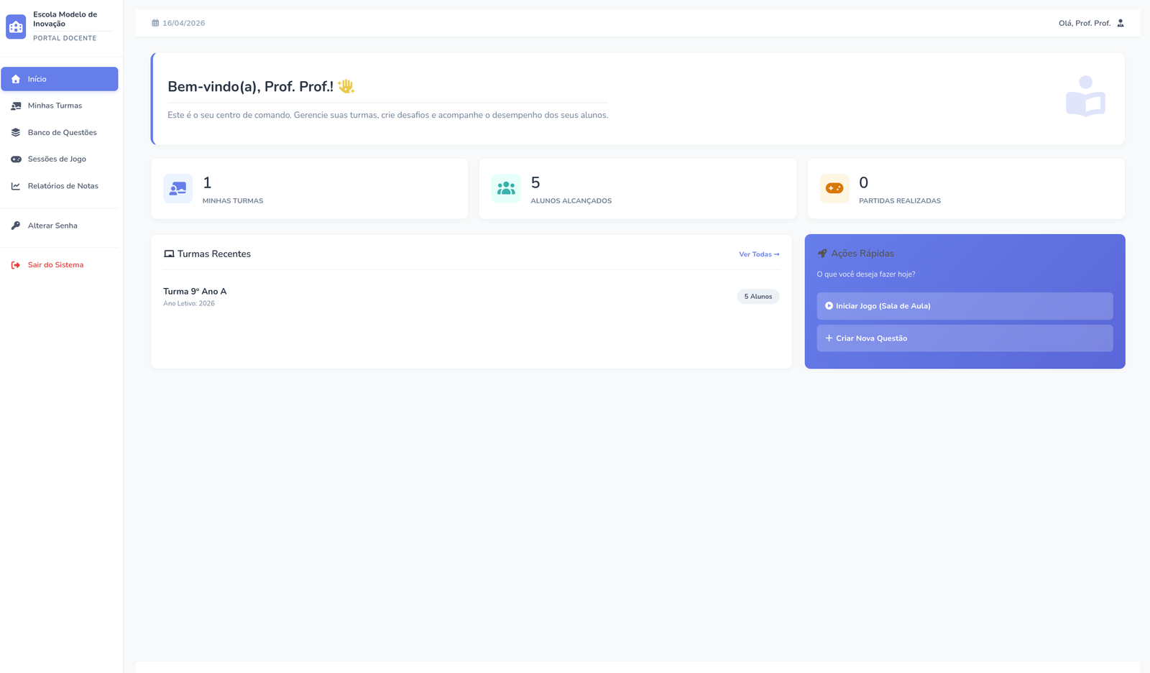Click the gamepad icon for Sessões de Jogo

click(16, 159)
